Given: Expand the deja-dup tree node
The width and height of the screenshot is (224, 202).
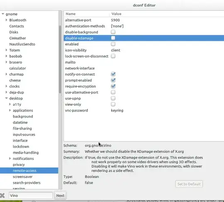Looking at the screenshot, I should (x=6, y=92).
